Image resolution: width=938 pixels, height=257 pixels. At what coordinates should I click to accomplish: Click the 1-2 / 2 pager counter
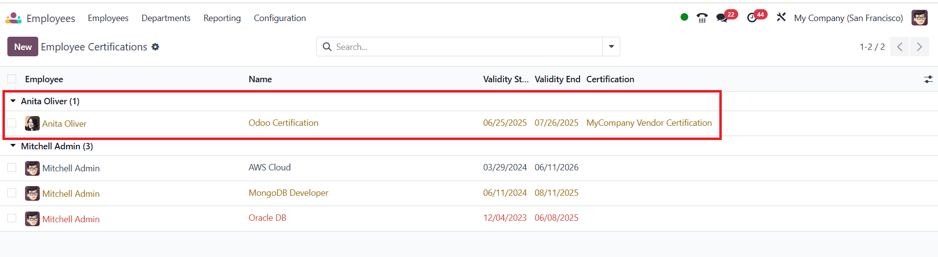(x=872, y=47)
